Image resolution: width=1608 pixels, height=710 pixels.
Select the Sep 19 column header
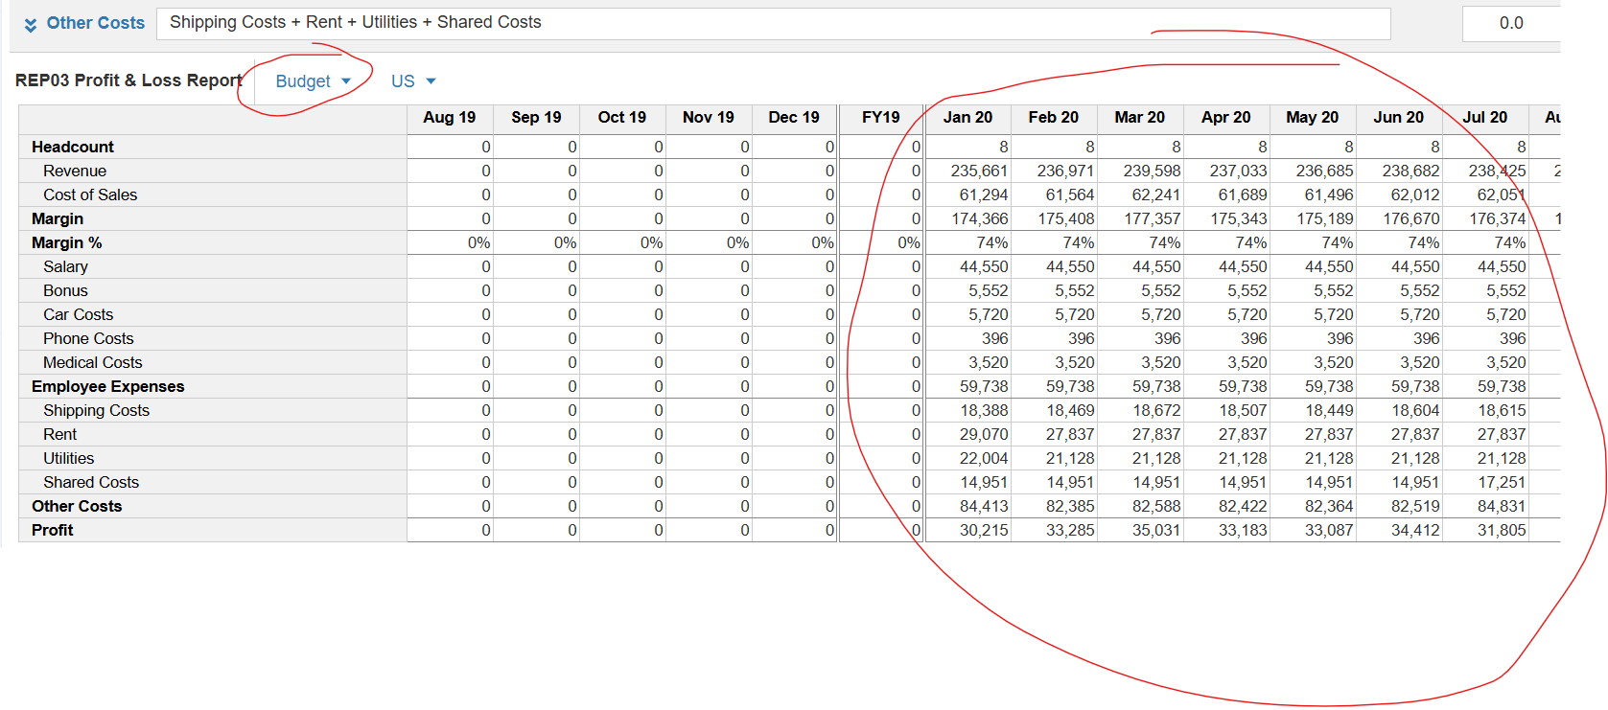tap(536, 118)
